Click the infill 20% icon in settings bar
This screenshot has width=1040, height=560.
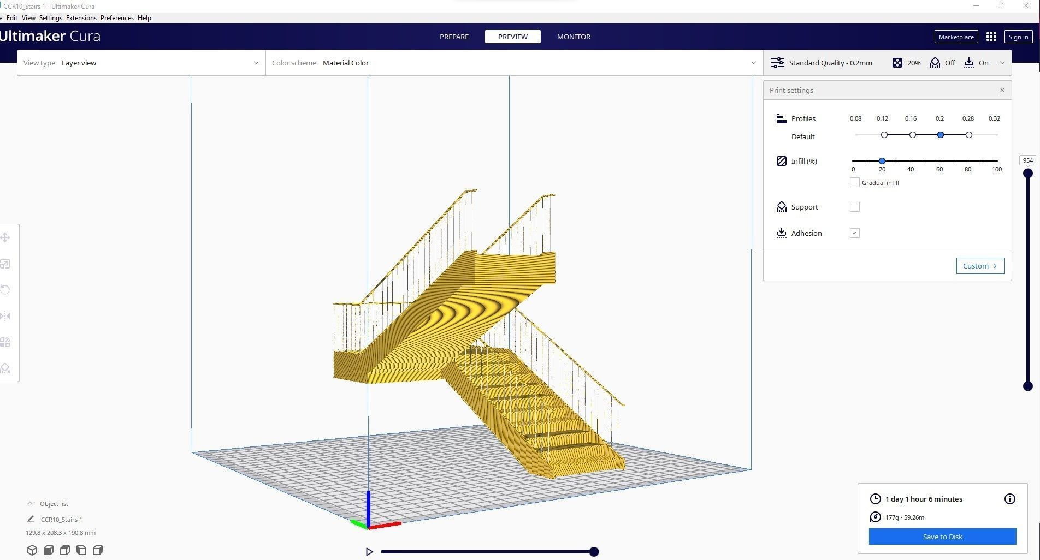[897, 63]
